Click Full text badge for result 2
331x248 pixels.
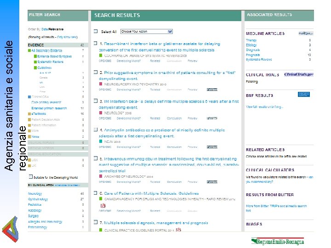pyautogui.click(x=212, y=90)
